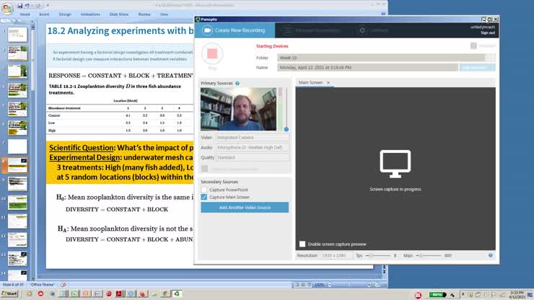The height and width of the screenshot is (300, 534).
Task: Select the Main Screen preview tab
Action: click(310, 82)
